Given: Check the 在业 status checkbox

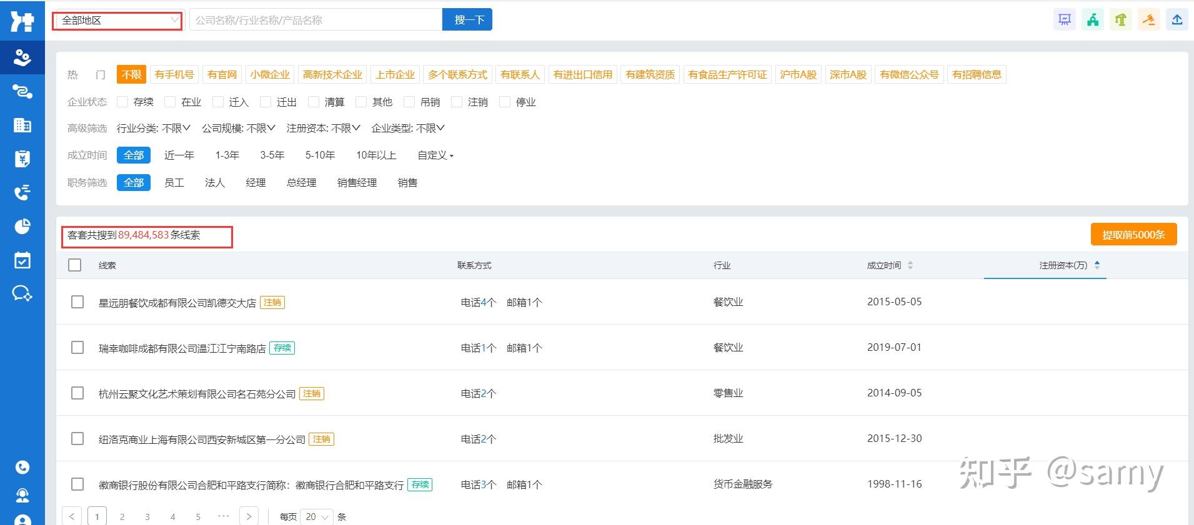Looking at the screenshot, I should pos(170,102).
